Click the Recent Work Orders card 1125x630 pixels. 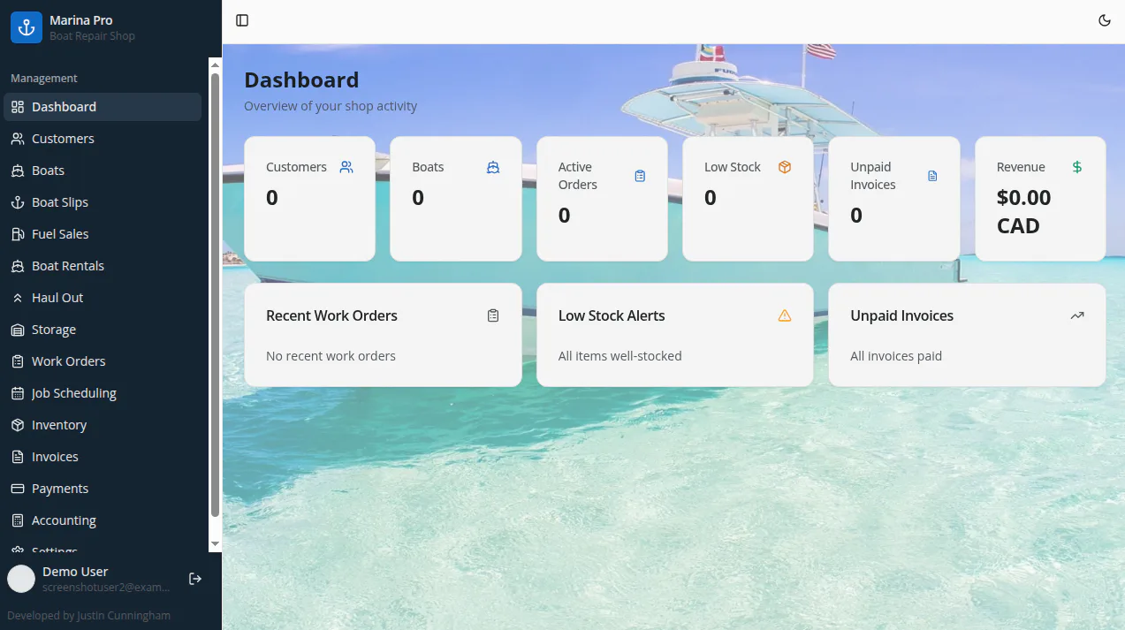383,335
